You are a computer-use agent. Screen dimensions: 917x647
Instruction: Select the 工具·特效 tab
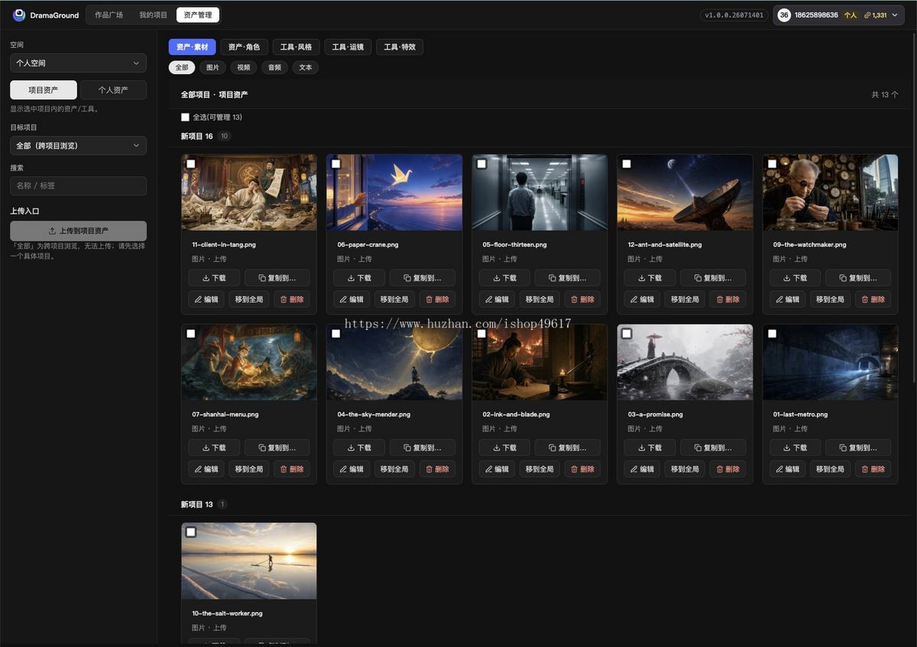click(x=400, y=47)
